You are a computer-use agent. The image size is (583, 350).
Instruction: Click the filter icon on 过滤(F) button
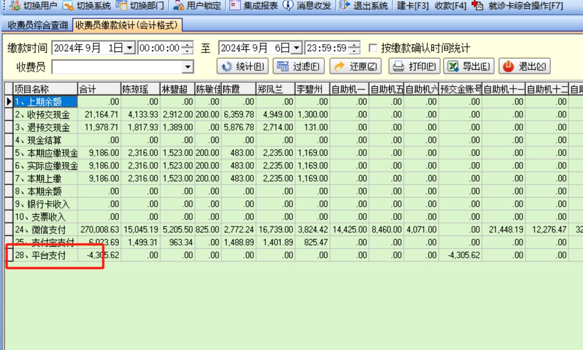coord(283,67)
